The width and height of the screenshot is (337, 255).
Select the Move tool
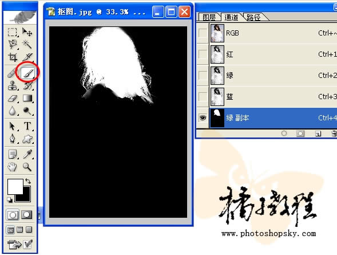(x=27, y=32)
